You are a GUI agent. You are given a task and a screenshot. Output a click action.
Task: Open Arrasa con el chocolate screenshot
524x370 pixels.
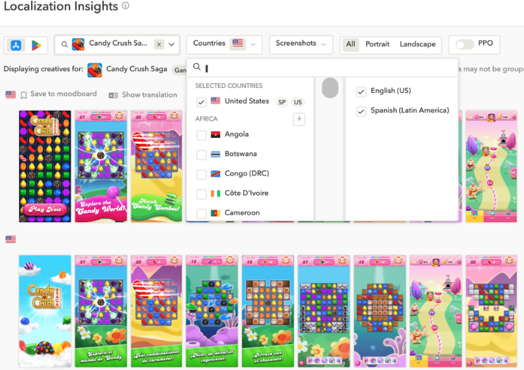coord(268,311)
